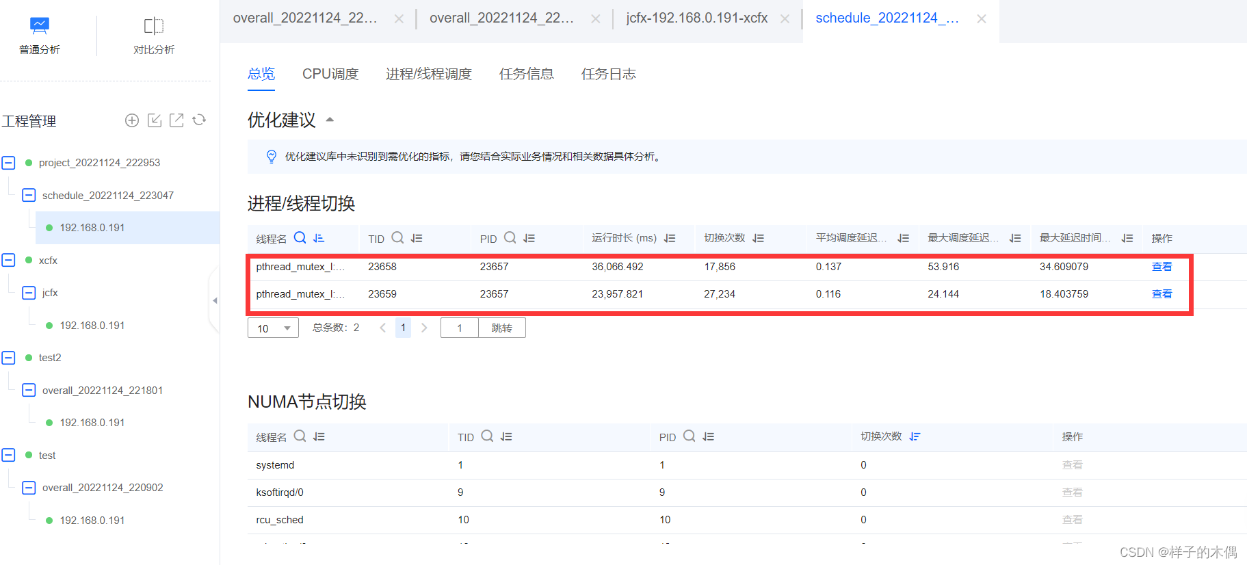The image size is (1247, 565).
Task: Click the systemd row in NUMA table
Action: [x=747, y=465]
